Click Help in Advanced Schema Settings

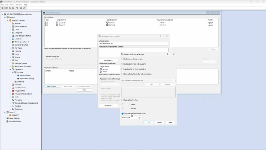click(170, 122)
